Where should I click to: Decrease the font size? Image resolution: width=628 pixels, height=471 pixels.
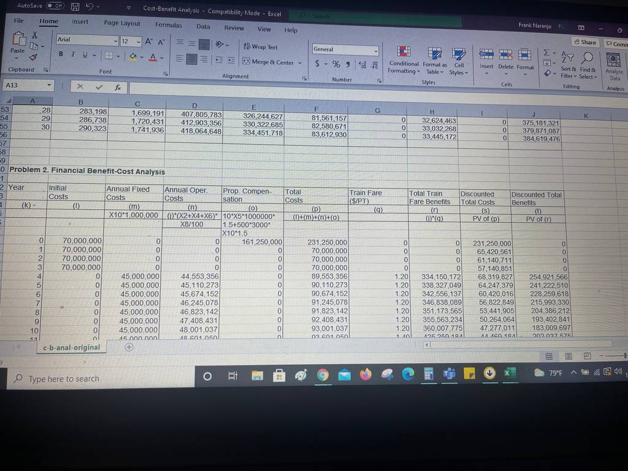pyautogui.click(x=161, y=42)
